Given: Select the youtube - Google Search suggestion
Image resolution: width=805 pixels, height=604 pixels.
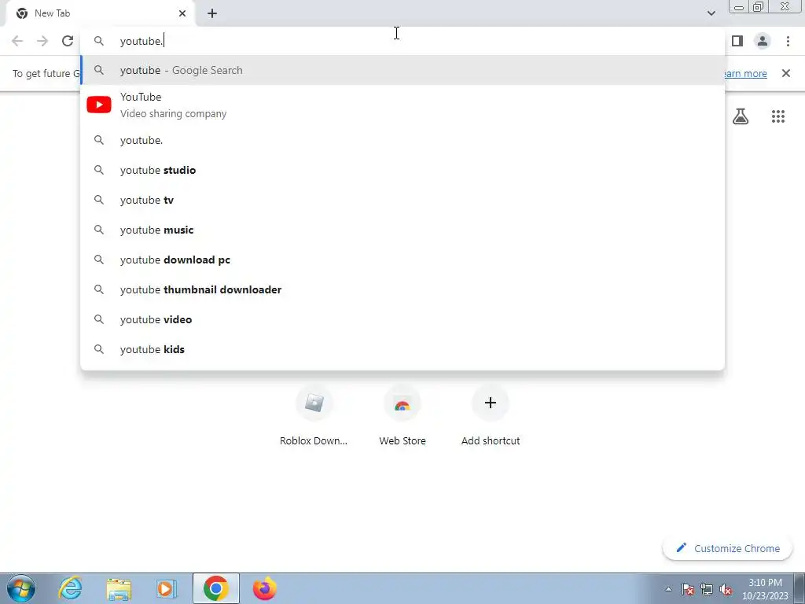Looking at the screenshot, I should (x=402, y=70).
